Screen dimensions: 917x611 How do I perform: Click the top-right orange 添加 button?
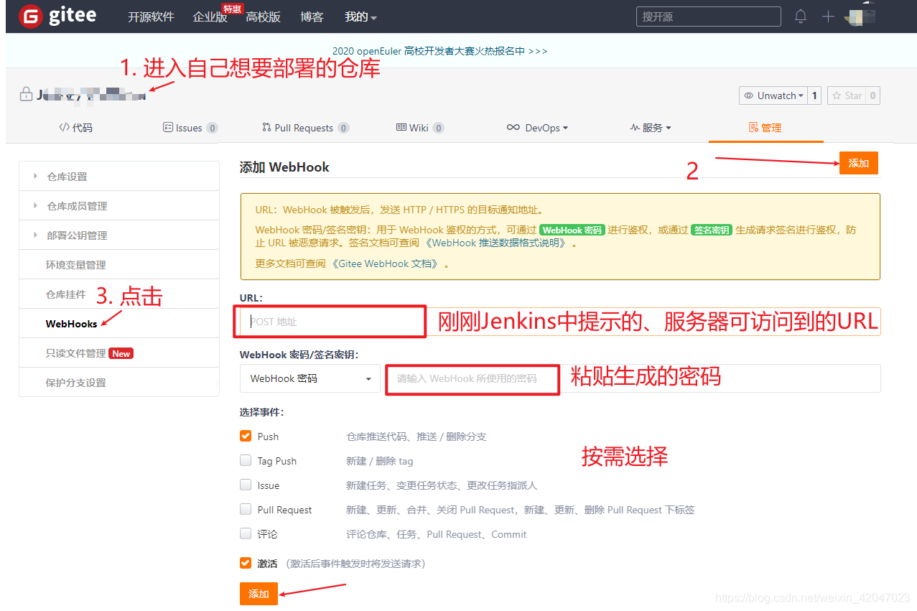coord(859,163)
